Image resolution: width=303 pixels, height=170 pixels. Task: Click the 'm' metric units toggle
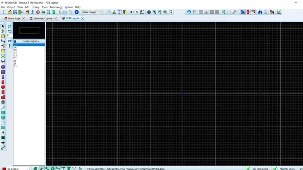pyautogui.click(x=132, y=12)
